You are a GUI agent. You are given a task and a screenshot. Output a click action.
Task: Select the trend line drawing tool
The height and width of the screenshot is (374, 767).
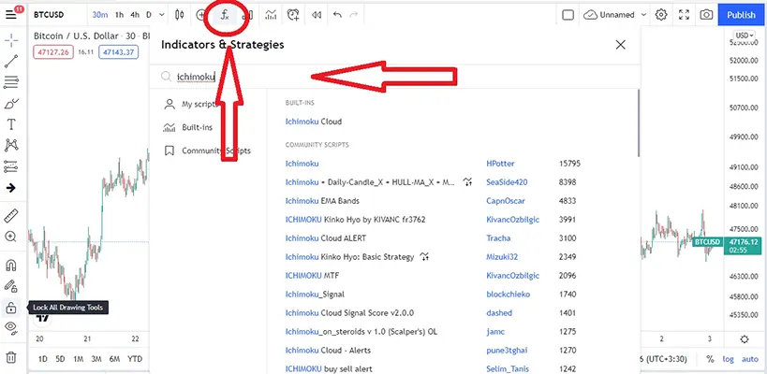click(10, 62)
